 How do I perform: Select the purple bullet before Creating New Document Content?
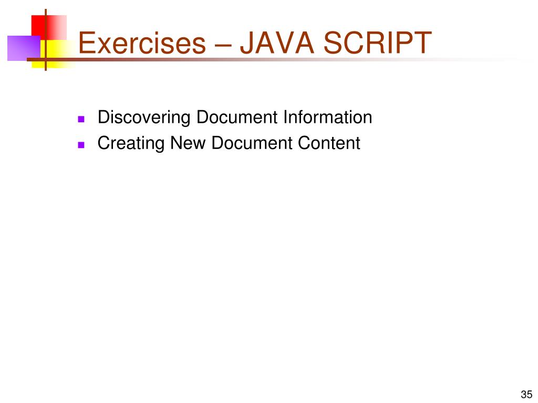(81, 145)
